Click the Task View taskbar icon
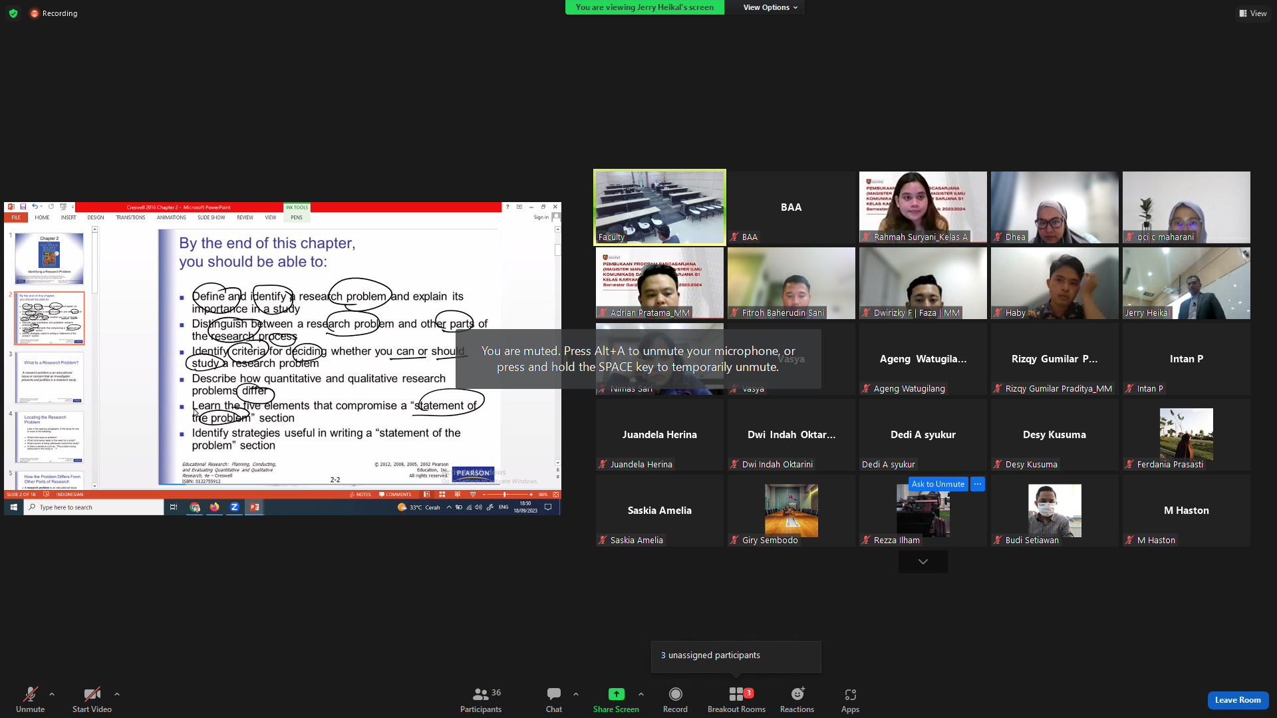The width and height of the screenshot is (1277, 718). coord(174,507)
